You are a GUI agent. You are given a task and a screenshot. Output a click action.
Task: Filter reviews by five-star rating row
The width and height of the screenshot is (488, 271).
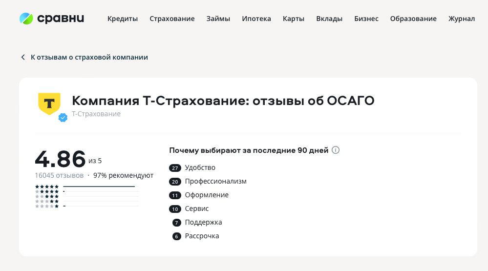click(87, 187)
